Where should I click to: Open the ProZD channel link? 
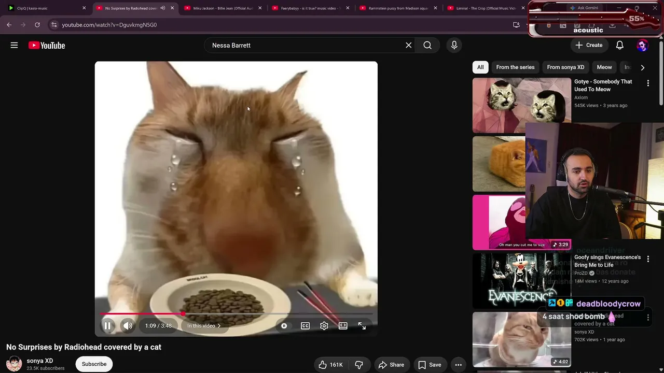[x=581, y=273]
